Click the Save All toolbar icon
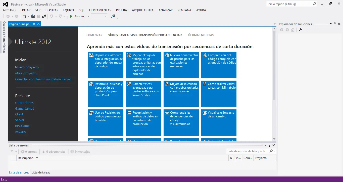The width and height of the screenshot is (343, 182). tap(44, 16)
